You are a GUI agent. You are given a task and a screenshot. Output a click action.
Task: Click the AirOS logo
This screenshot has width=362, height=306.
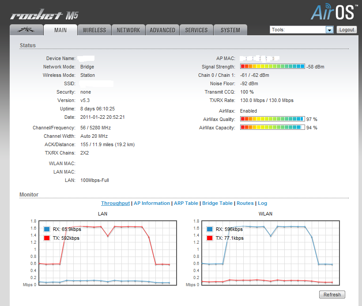coord(334,12)
